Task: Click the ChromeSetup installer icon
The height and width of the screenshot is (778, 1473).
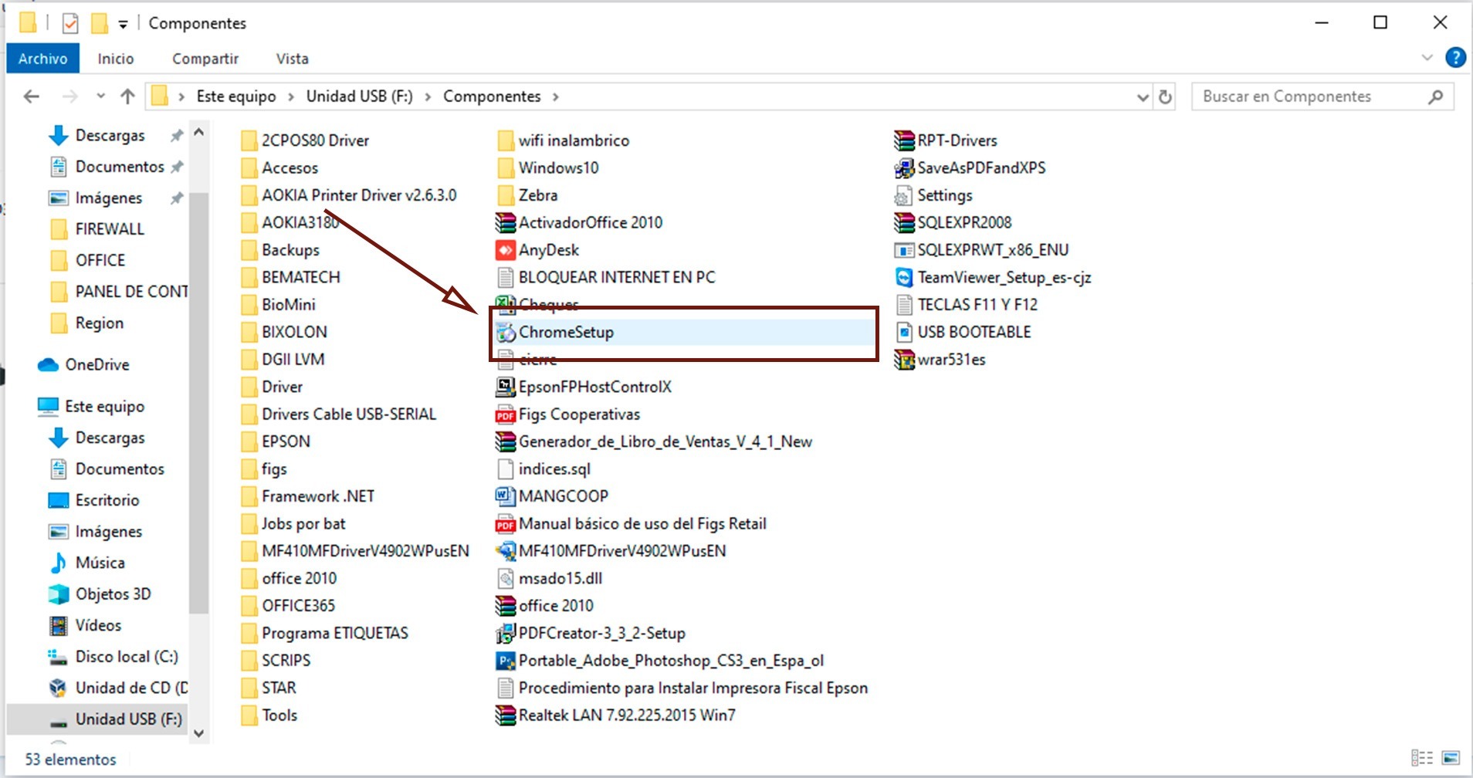Action: click(505, 333)
